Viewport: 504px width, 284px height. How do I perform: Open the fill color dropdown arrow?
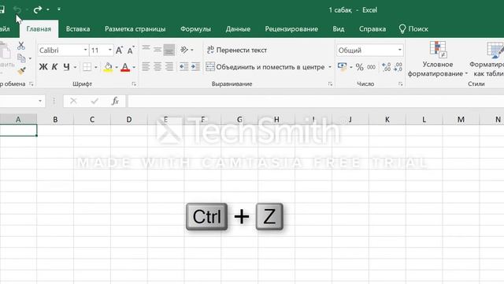click(x=117, y=67)
